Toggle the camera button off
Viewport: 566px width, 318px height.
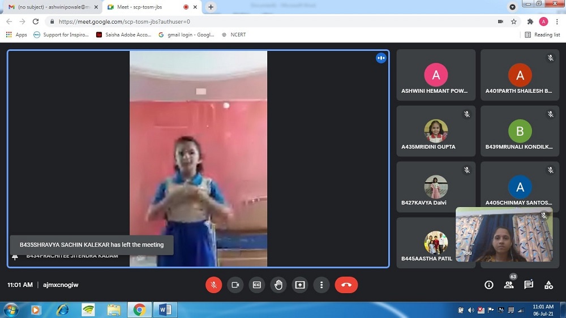pyautogui.click(x=235, y=285)
